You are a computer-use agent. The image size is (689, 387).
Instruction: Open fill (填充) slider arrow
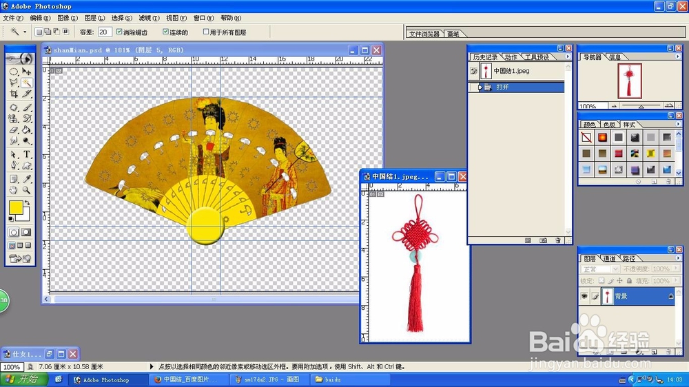[676, 281]
